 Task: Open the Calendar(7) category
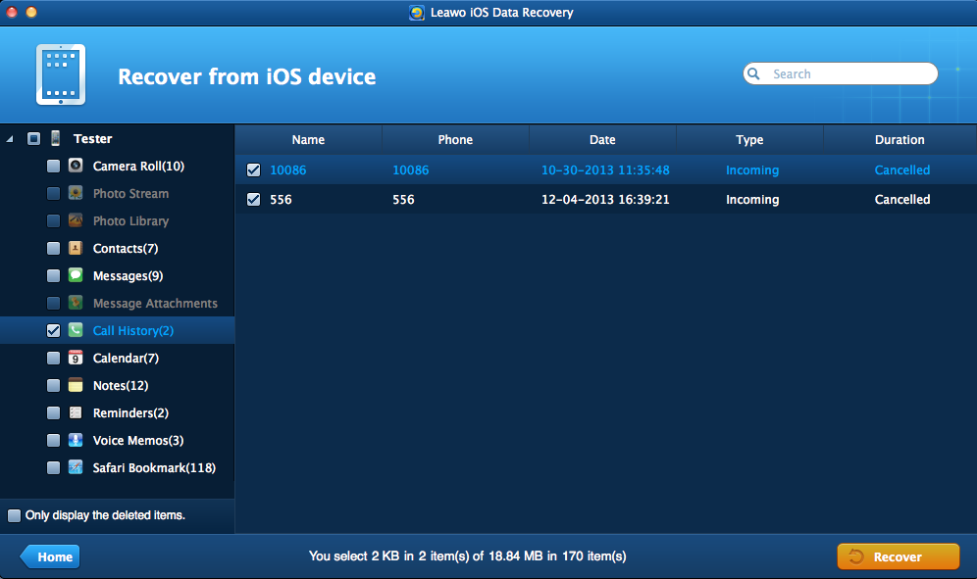[x=126, y=358]
